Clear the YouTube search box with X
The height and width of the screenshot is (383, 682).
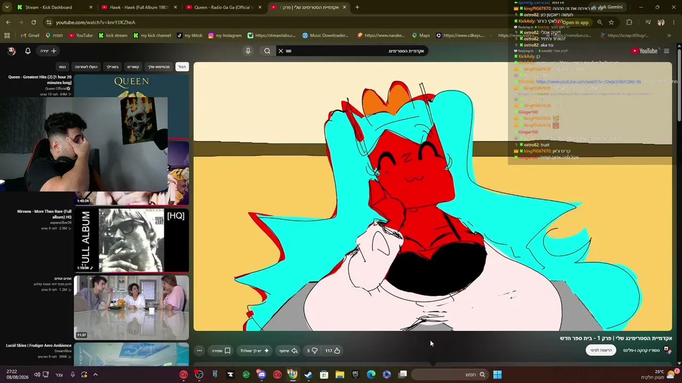click(281, 51)
